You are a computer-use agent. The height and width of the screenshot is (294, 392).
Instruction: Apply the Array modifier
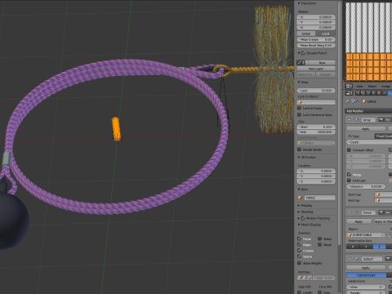tap(366, 128)
